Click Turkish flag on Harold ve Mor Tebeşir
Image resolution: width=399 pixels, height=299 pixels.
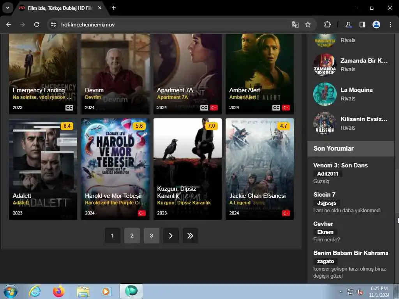[142, 213]
